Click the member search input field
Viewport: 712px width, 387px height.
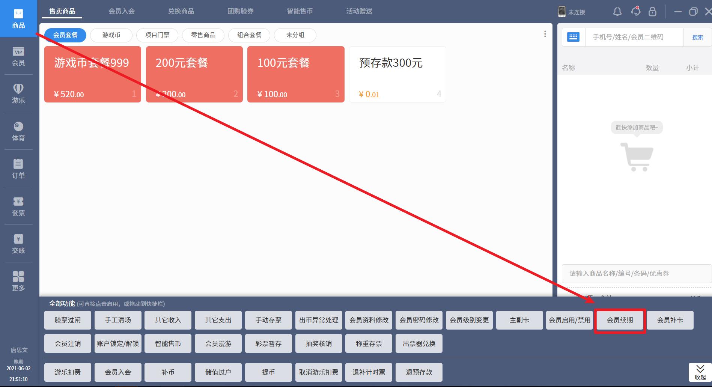coord(634,37)
